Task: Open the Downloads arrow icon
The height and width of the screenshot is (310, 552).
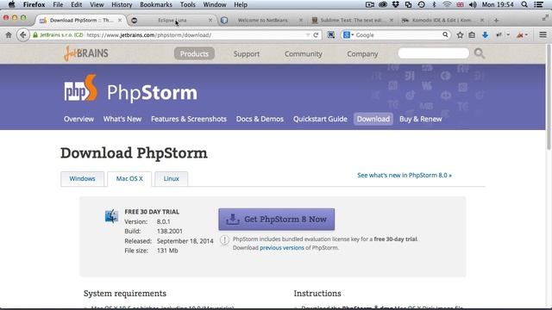Action: (x=485, y=34)
